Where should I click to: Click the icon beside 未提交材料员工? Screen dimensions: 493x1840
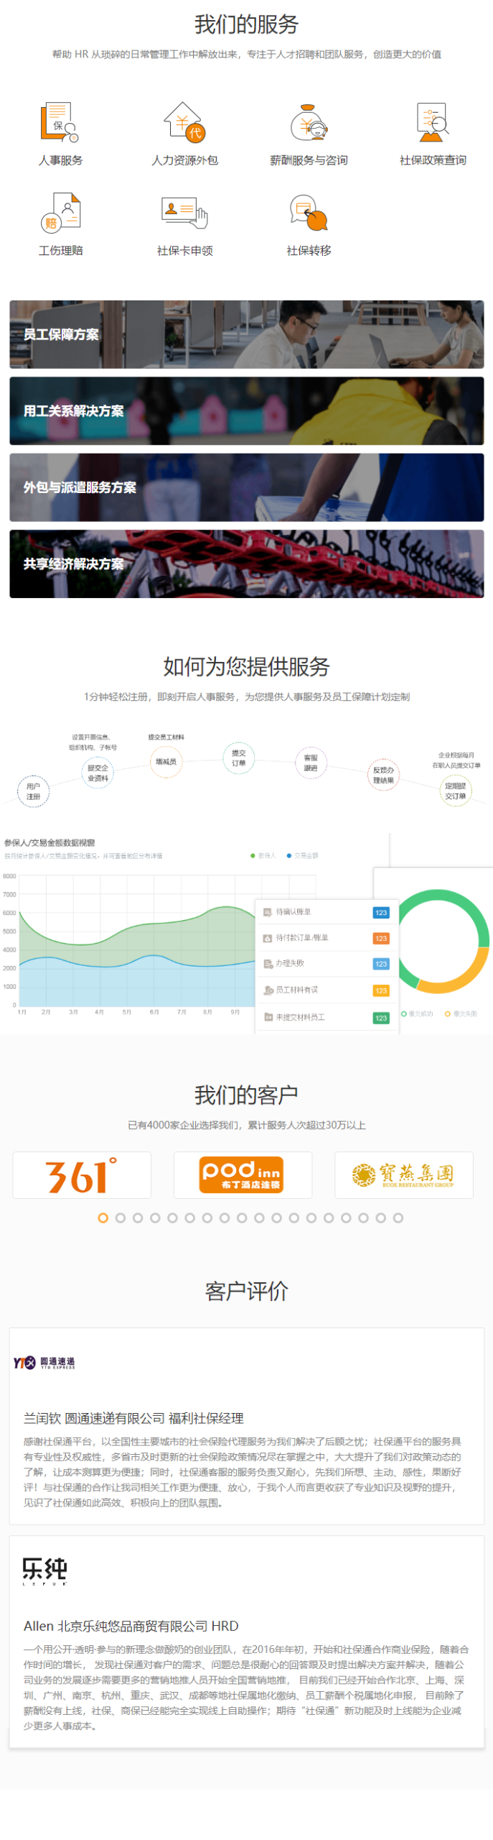tap(268, 1016)
